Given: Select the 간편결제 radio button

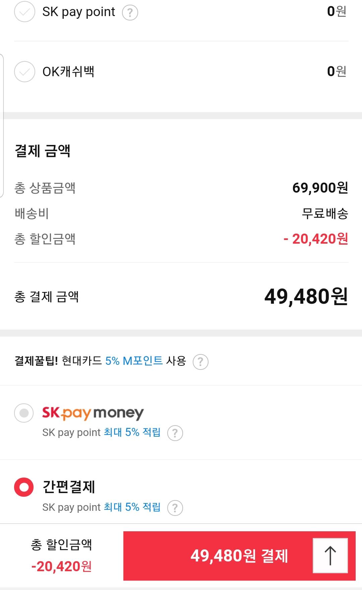Looking at the screenshot, I should tap(24, 487).
